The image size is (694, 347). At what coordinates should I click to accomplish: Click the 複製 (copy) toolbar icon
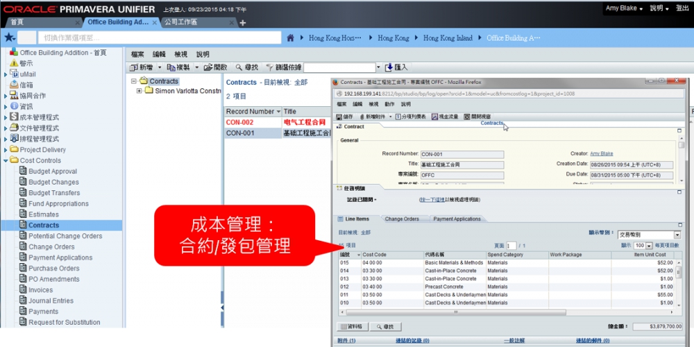(171, 67)
